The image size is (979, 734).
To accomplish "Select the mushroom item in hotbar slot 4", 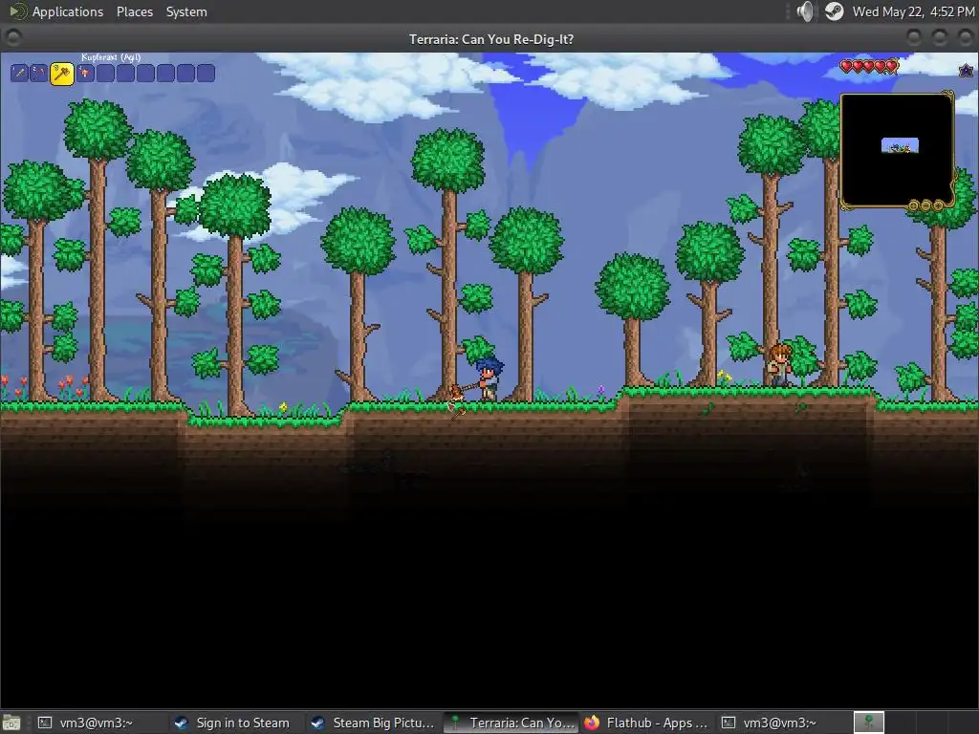I will tap(85, 73).
